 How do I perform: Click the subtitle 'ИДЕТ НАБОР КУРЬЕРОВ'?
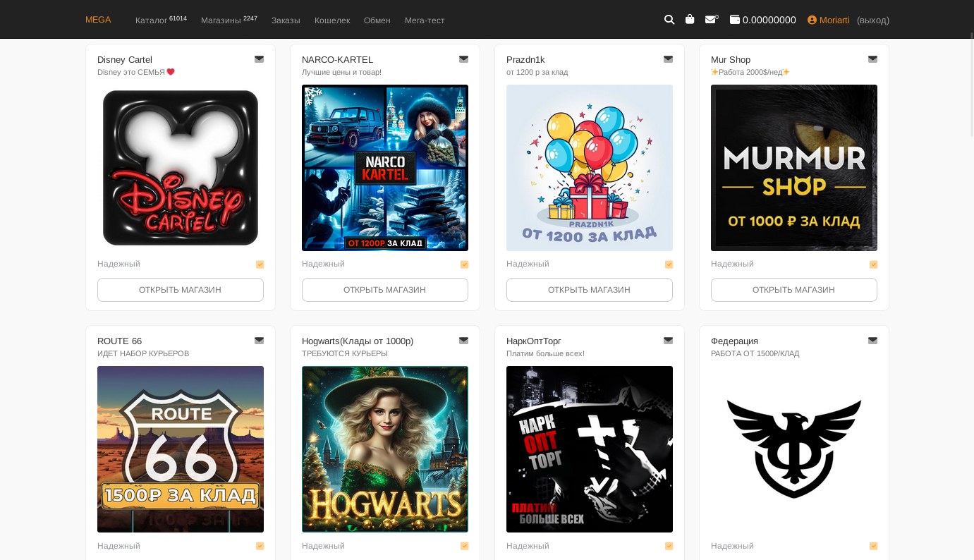(143, 354)
